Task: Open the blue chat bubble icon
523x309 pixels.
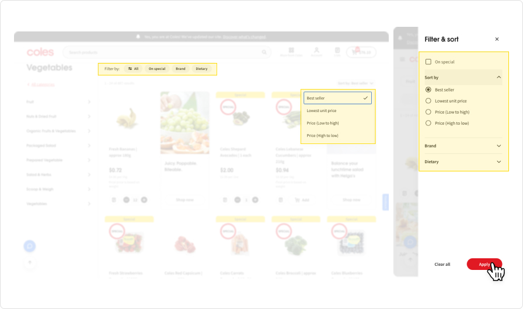Action: 30,246
